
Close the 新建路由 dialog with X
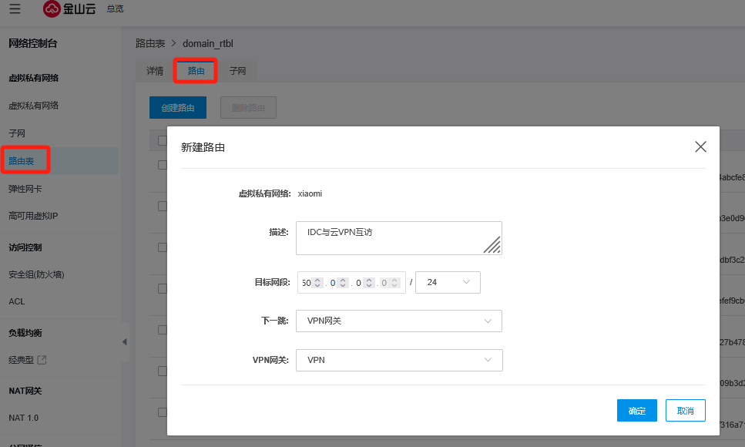pos(700,146)
